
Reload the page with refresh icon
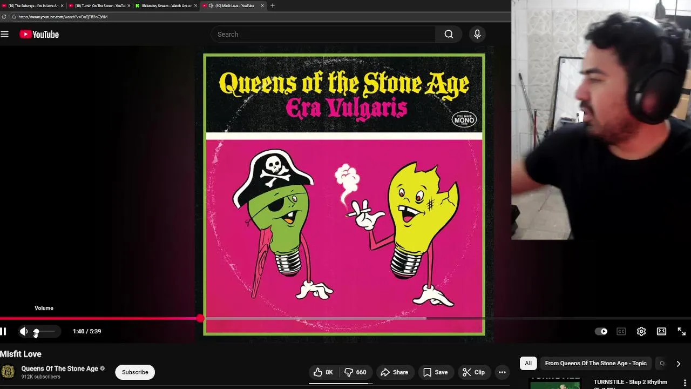[x=4, y=17]
